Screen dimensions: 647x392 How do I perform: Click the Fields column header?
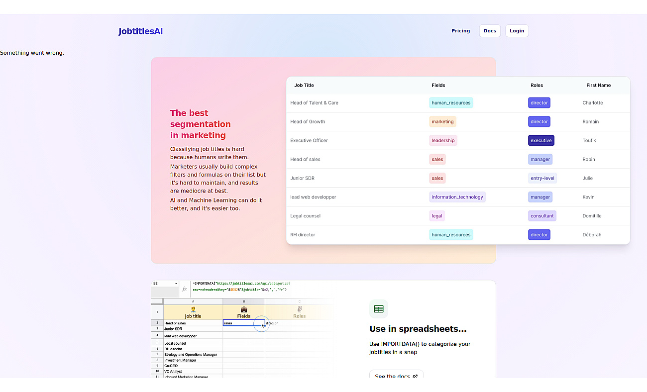click(438, 85)
